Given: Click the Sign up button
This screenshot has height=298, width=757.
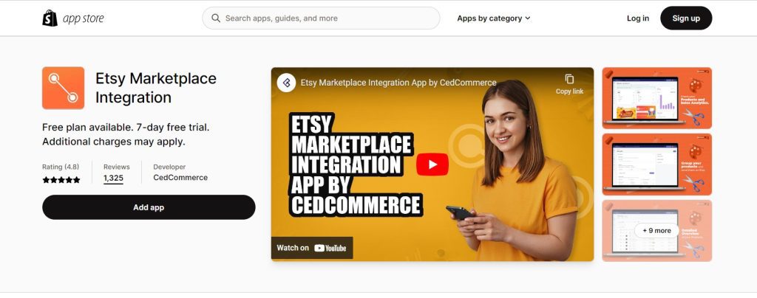Looking at the screenshot, I should [x=686, y=18].
